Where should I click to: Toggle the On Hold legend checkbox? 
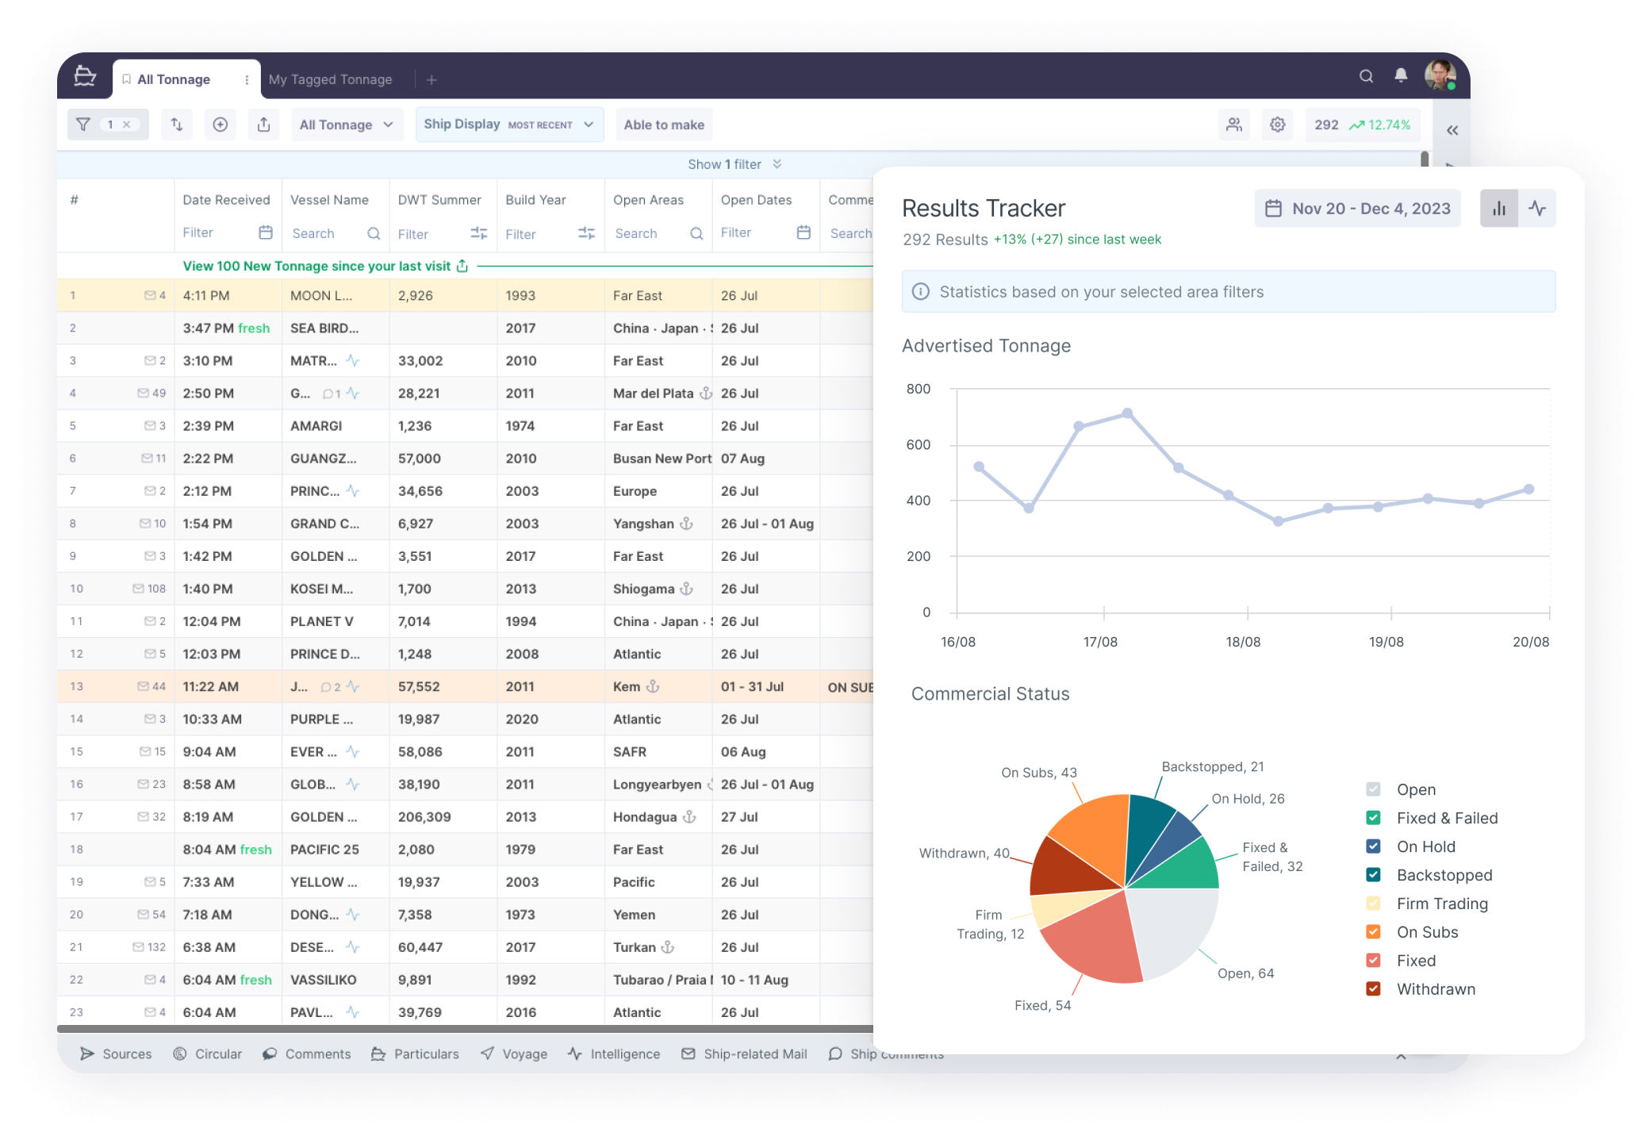tap(1374, 846)
